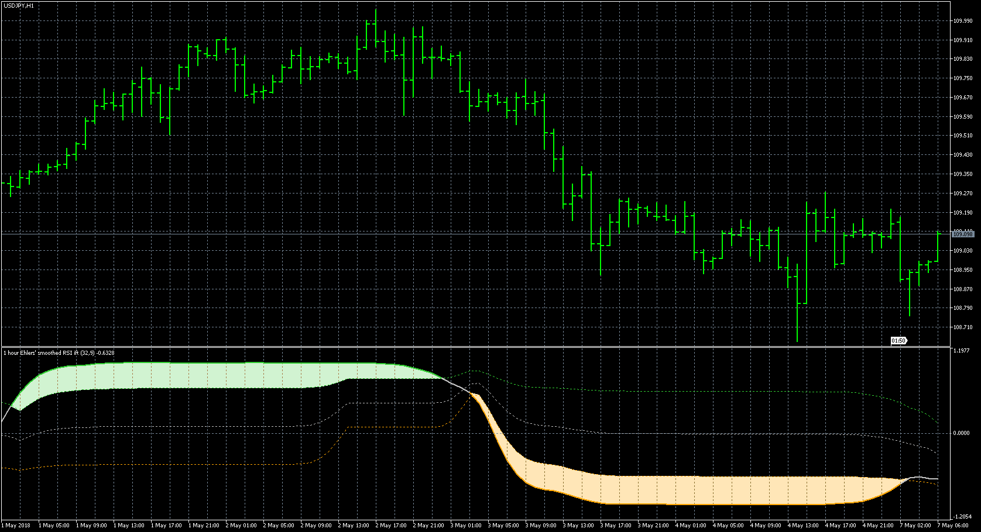Click the 4 May 17:00 time label
This screenshot has width=981, height=532.
point(841,526)
